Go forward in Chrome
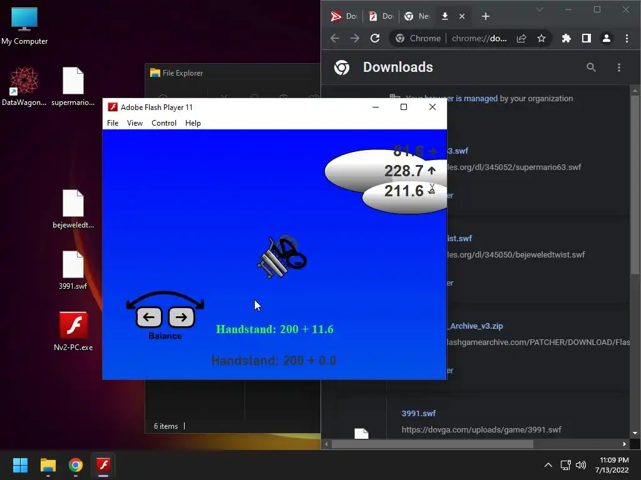 [x=355, y=38]
